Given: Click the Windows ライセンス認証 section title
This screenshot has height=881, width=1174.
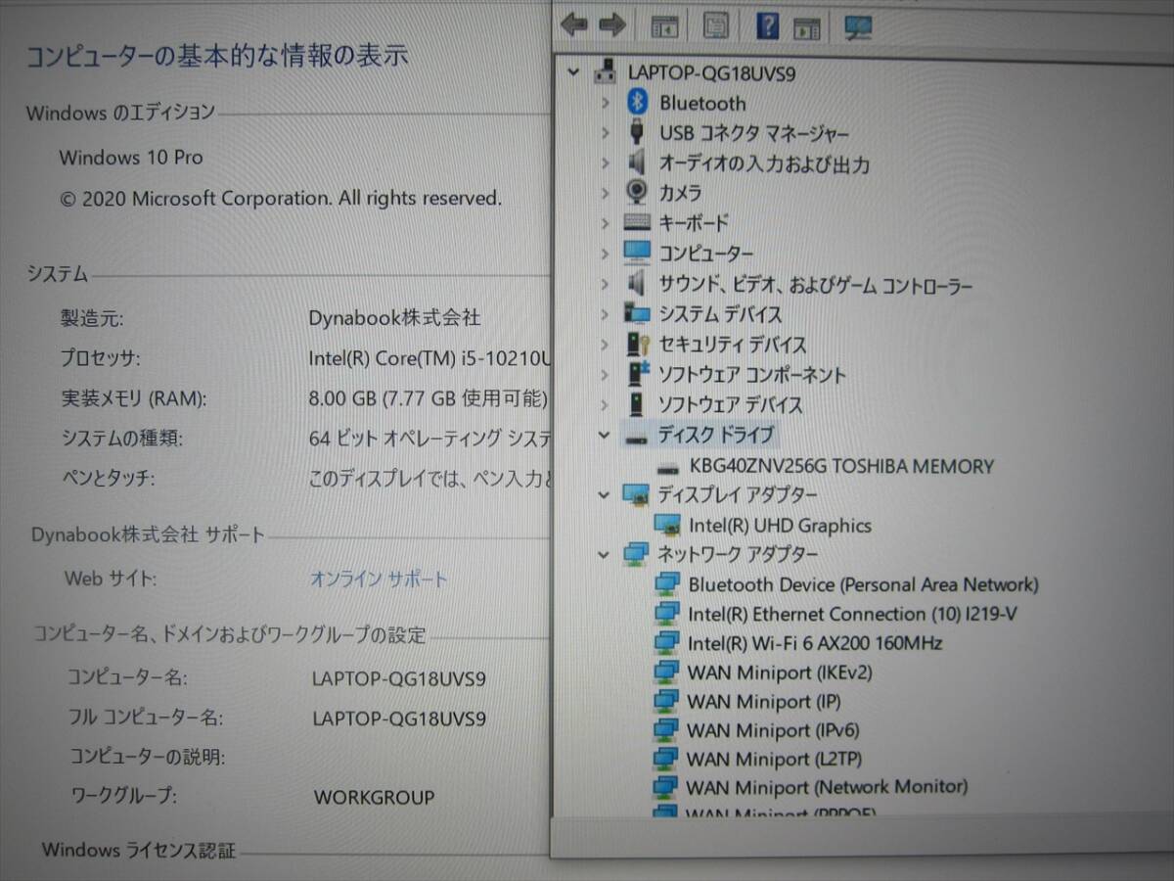Looking at the screenshot, I should point(139,850).
